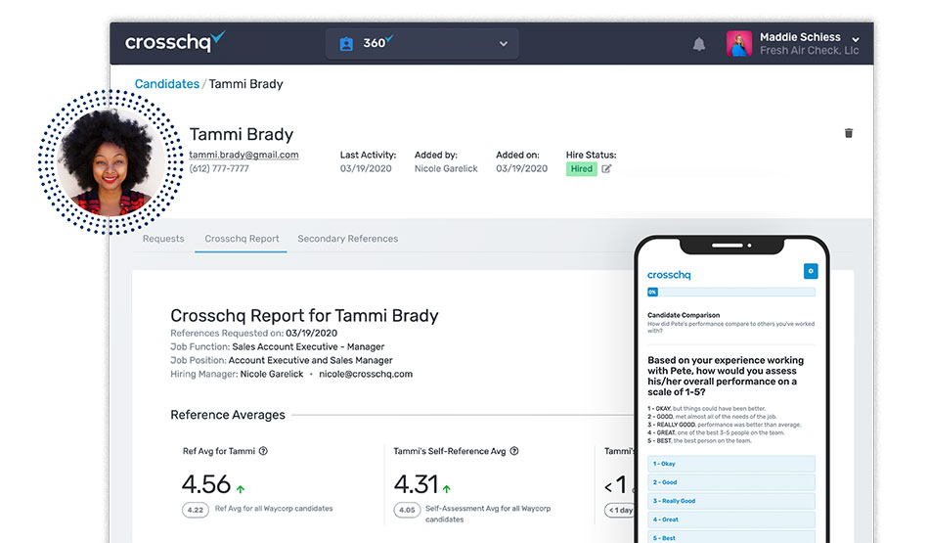Click tammi.brady@gmail.com email link
The height and width of the screenshot is (543, 929).
click(x=243, y=155)
